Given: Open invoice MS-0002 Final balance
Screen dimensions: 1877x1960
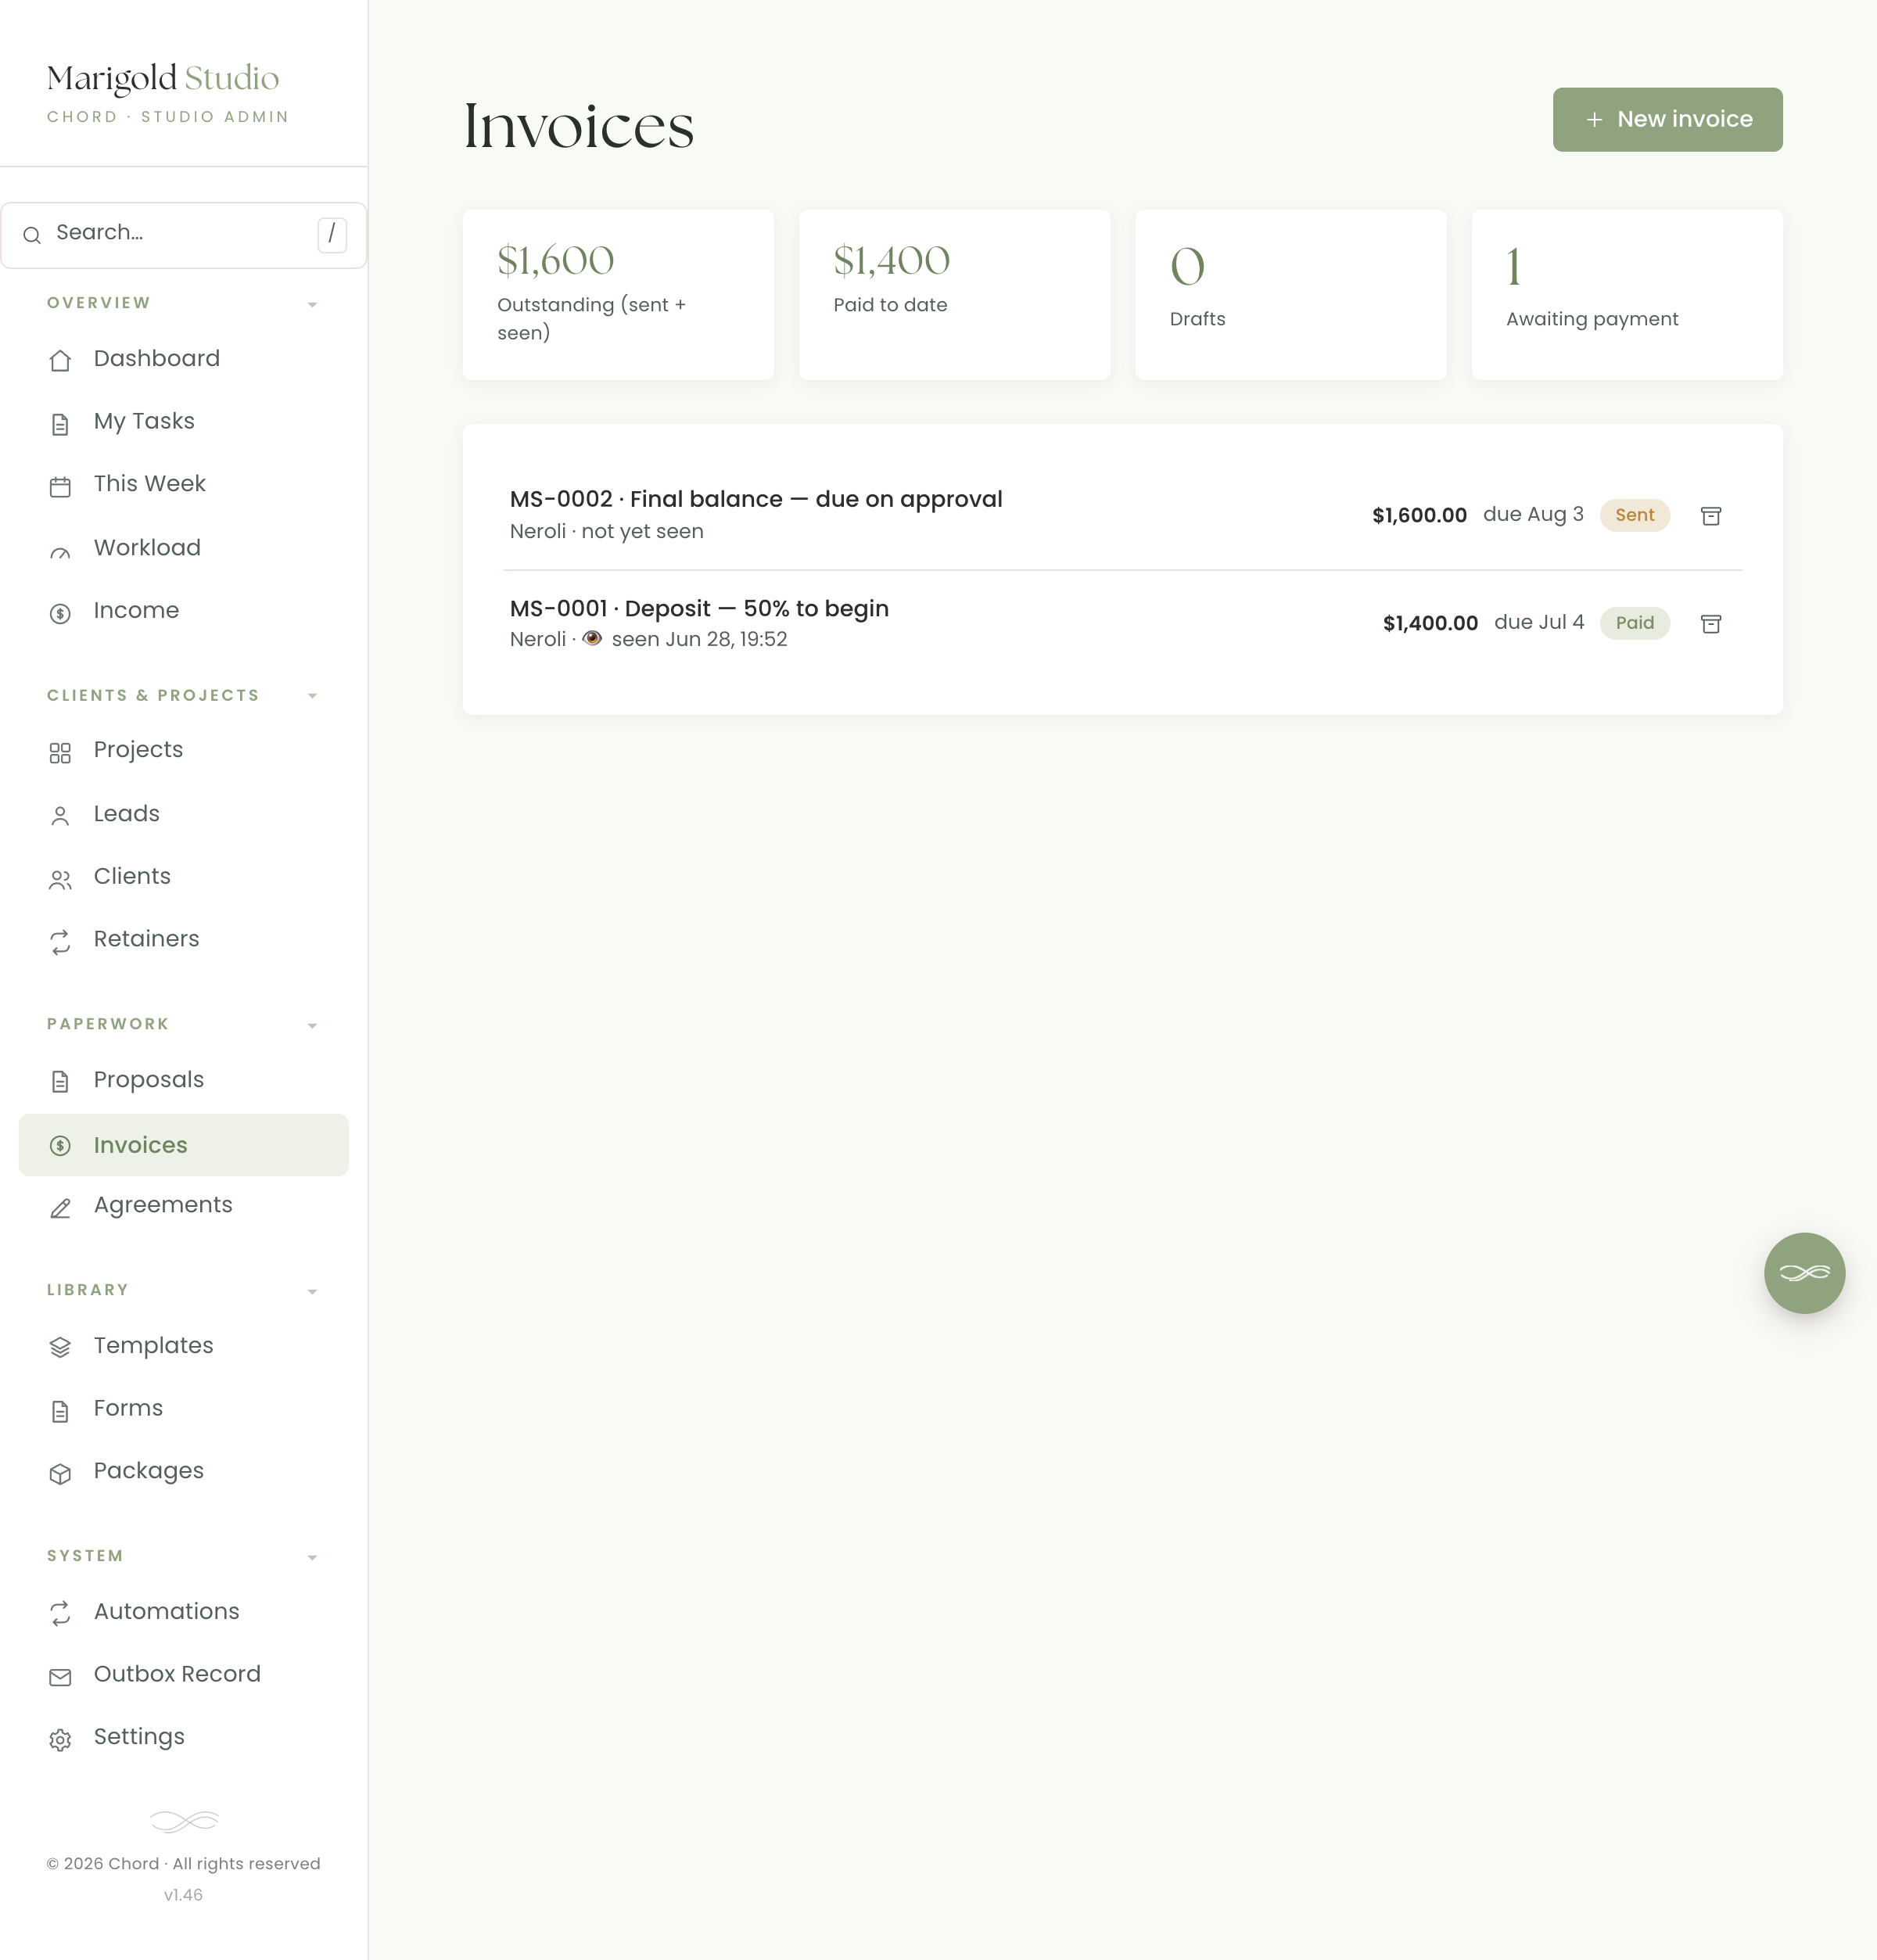Looking at the screenshot, I should [755, 499].
